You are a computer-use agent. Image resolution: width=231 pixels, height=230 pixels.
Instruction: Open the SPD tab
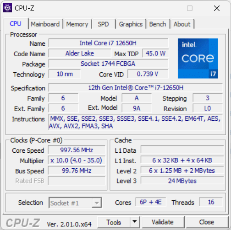point(104,24)
